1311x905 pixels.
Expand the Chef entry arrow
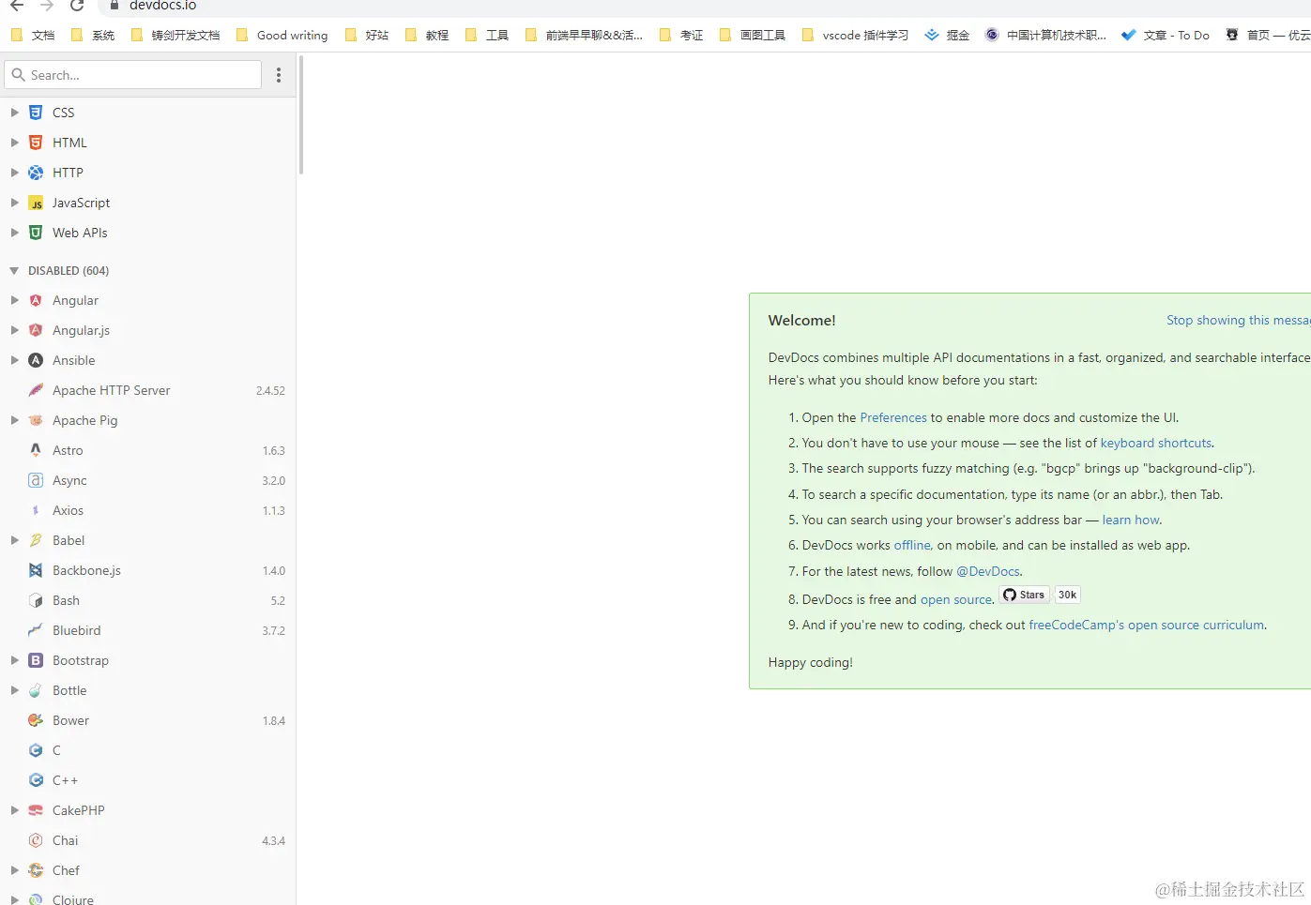[x=14, y=870]
